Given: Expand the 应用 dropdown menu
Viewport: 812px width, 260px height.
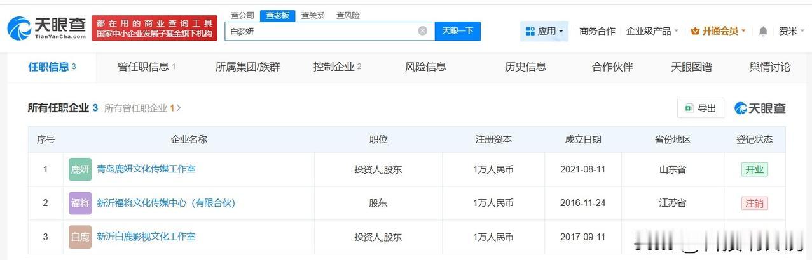Looking at the screenshot, I should (544, 31).
